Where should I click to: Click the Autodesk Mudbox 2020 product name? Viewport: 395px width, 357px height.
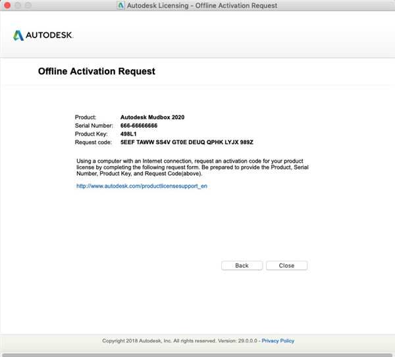[152, 117]
